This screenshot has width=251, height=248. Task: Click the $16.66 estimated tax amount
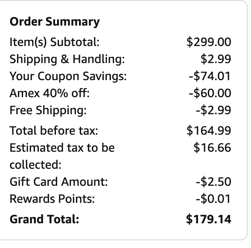point(212,147)
